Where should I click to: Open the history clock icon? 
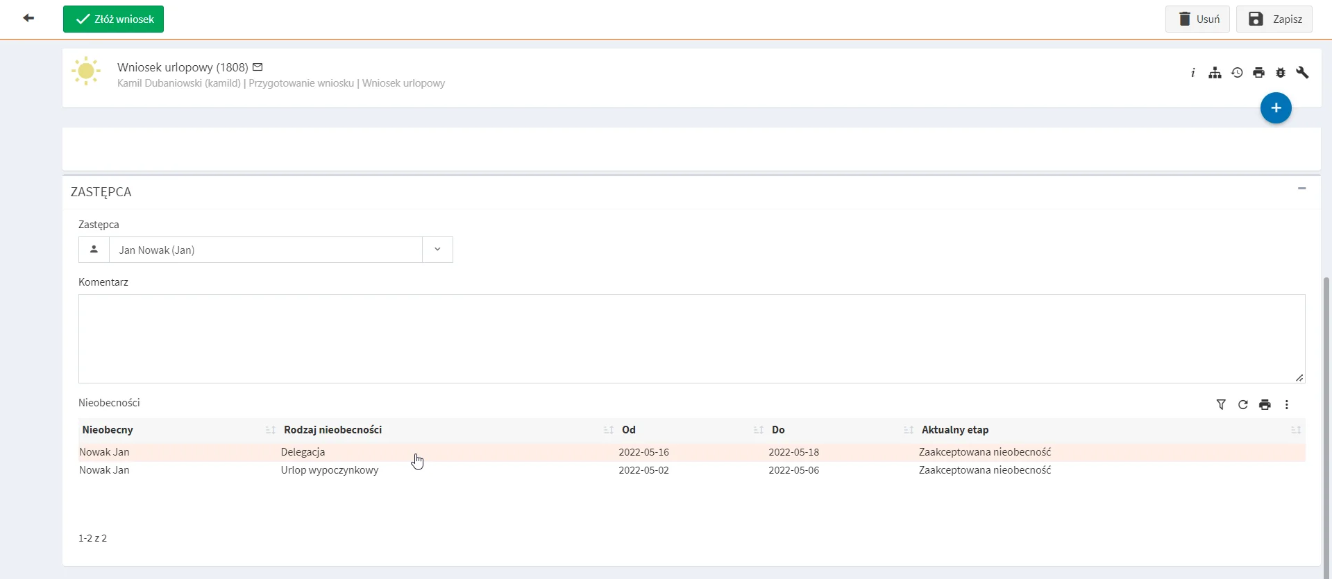(1237, 73)
